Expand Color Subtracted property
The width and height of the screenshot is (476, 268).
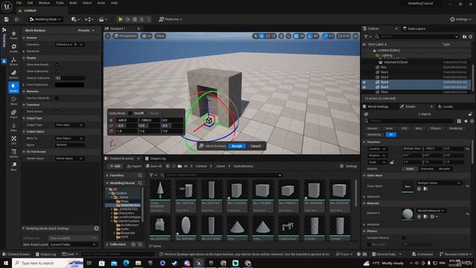click(24, 85)
